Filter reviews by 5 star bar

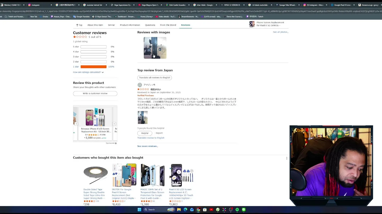(93, 47)
